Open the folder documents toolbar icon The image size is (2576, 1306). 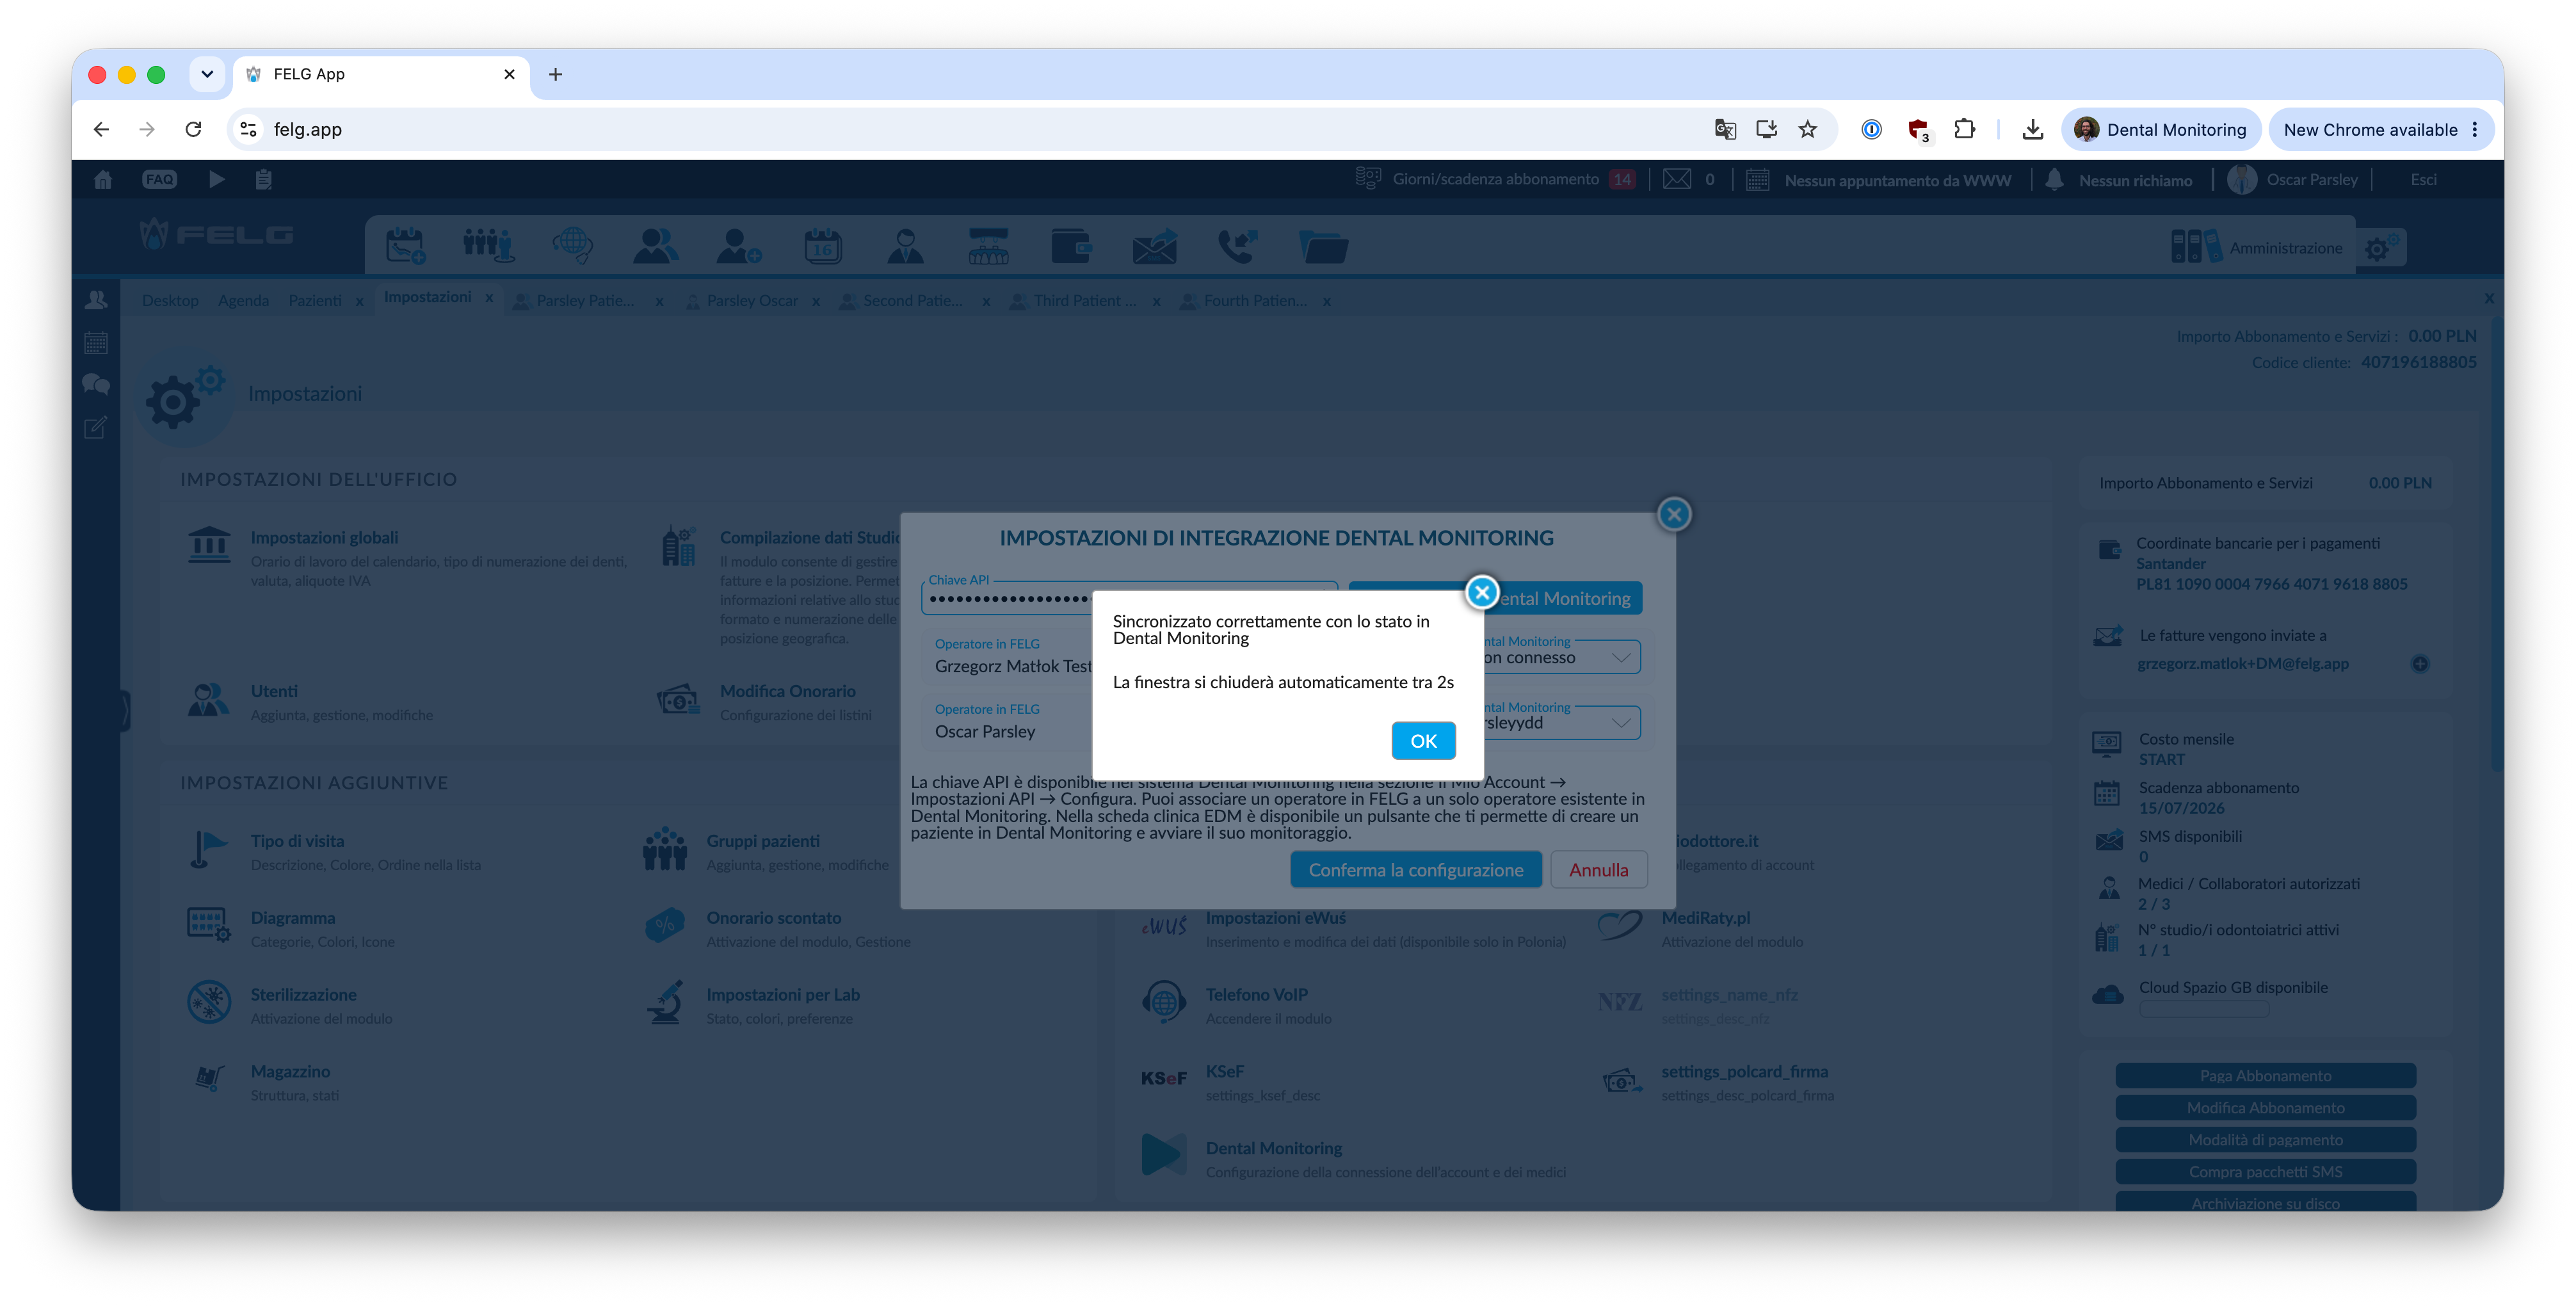(x=1323, y=246)
